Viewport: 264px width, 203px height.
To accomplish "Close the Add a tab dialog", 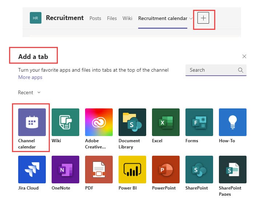I will coord(244,56).
